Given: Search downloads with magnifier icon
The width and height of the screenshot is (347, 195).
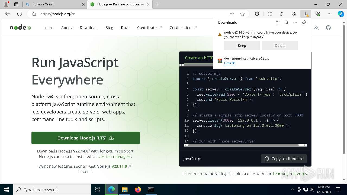Looking at the screenshot, I should [287, 22].
